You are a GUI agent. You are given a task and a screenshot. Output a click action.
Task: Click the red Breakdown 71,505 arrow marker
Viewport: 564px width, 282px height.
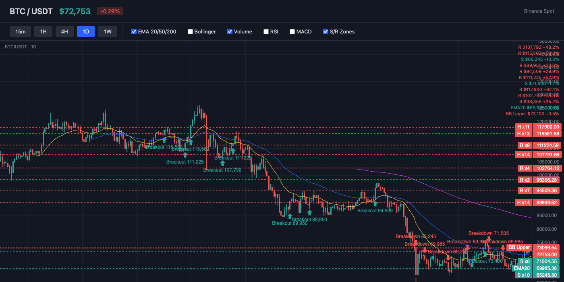coord(489,238)
